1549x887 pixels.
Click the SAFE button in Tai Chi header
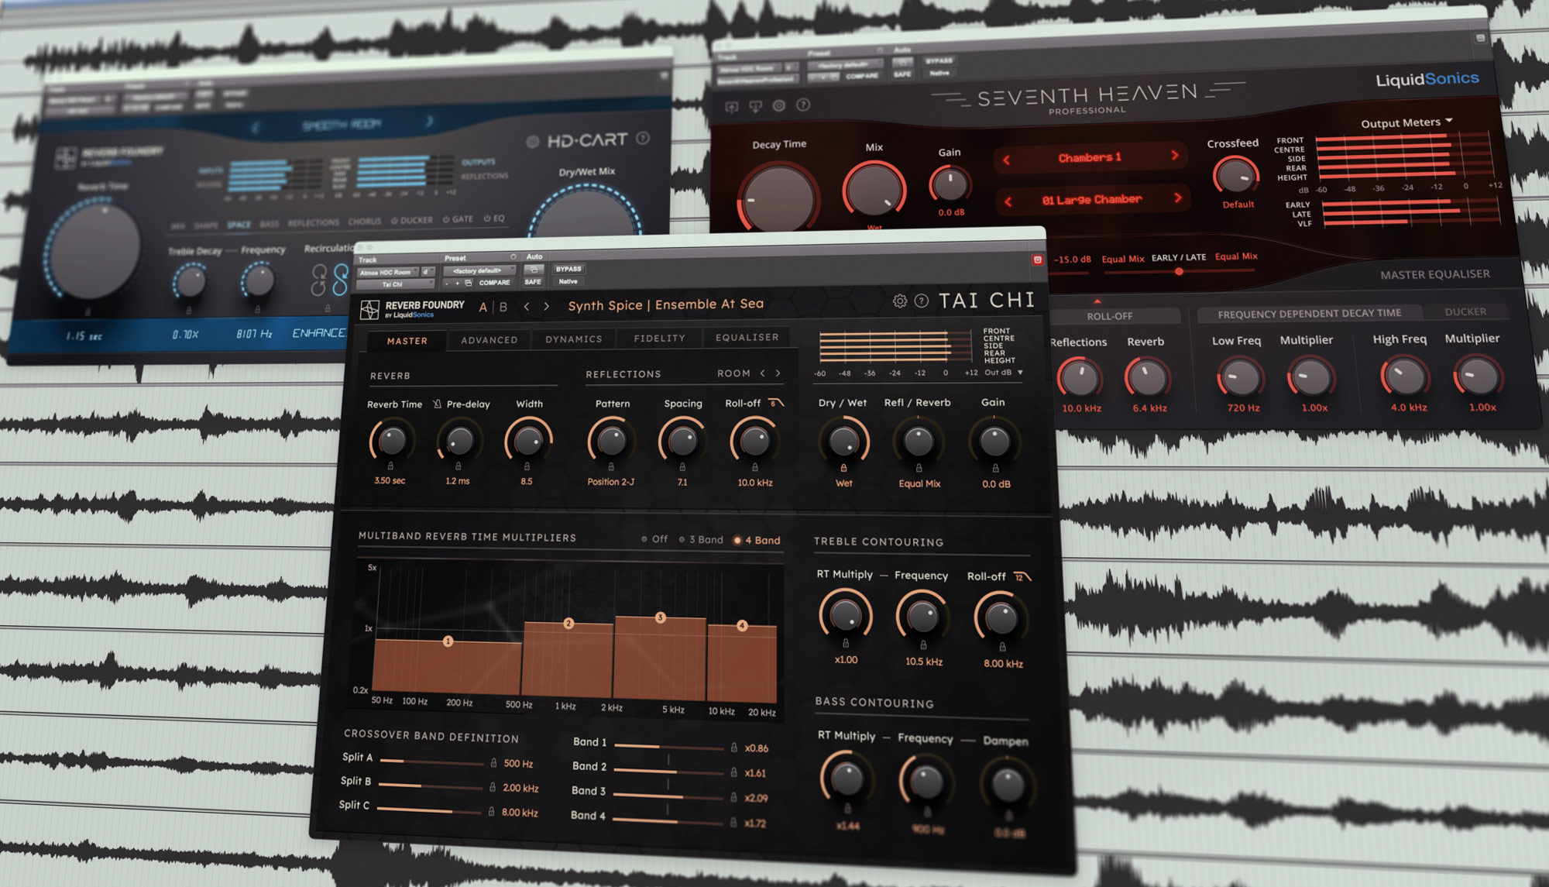pyautogui.click(x=533, y=282)
